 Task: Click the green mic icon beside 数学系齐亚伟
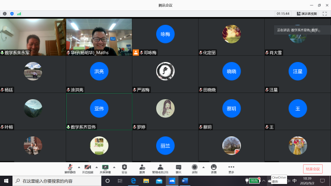[x=68, y=127]
